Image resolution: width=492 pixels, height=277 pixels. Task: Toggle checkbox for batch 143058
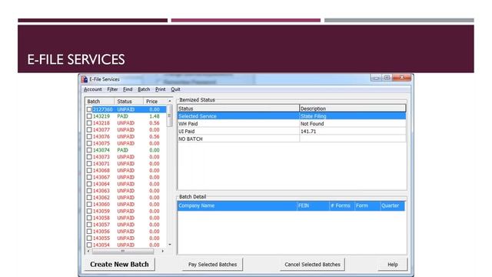89,218
